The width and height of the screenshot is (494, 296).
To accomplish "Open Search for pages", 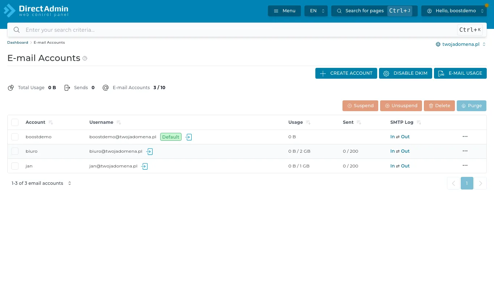I will pyautogui.click(x=374, y=11).
